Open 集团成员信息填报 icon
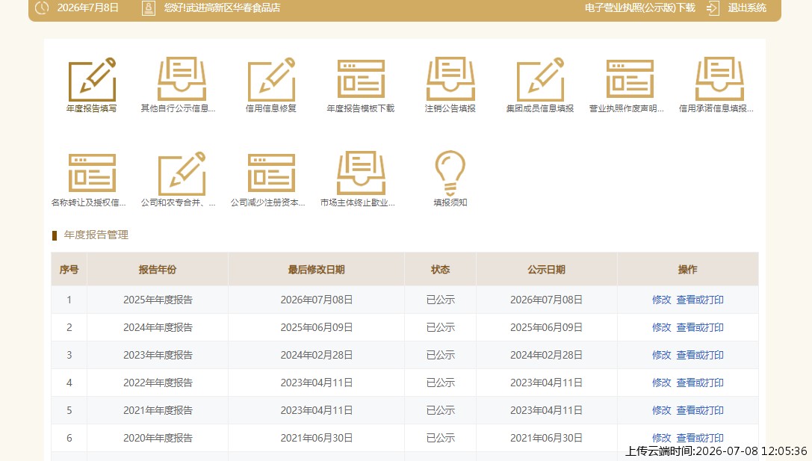 point(540,79)
